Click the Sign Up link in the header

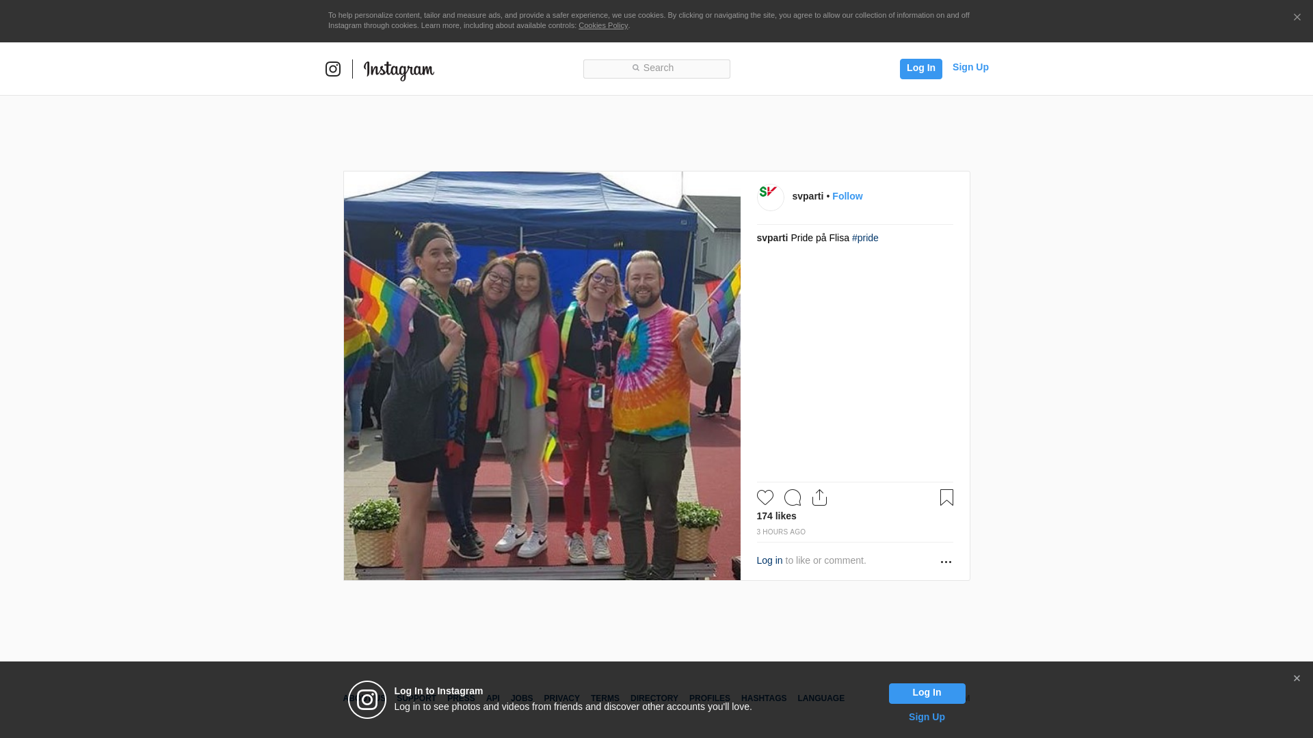click(x=970, y=67)
